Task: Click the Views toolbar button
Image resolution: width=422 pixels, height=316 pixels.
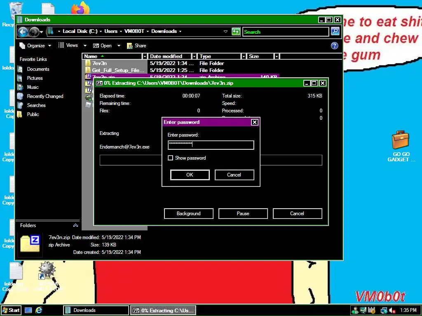Action: pos(68,45)
